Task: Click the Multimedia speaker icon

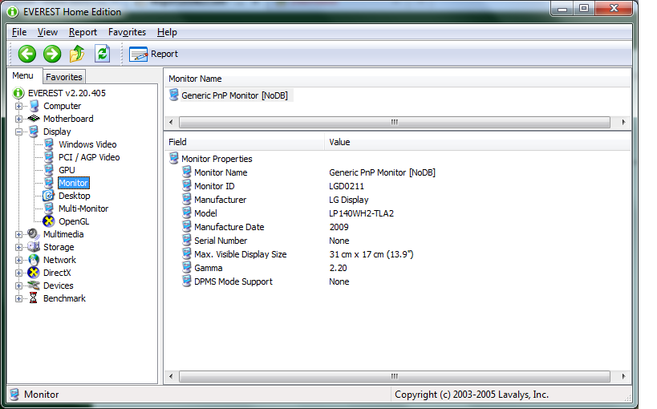Action: (34, 234)
